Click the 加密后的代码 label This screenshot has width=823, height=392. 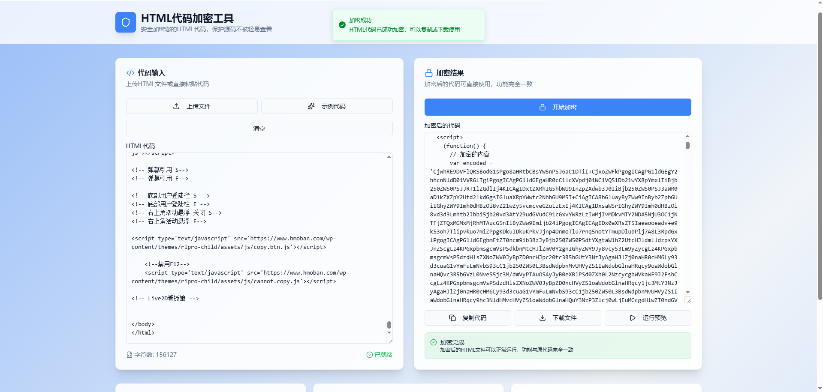pos(442,126)
